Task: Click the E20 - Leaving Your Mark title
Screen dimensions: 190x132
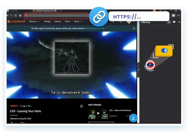Action: 25,111
